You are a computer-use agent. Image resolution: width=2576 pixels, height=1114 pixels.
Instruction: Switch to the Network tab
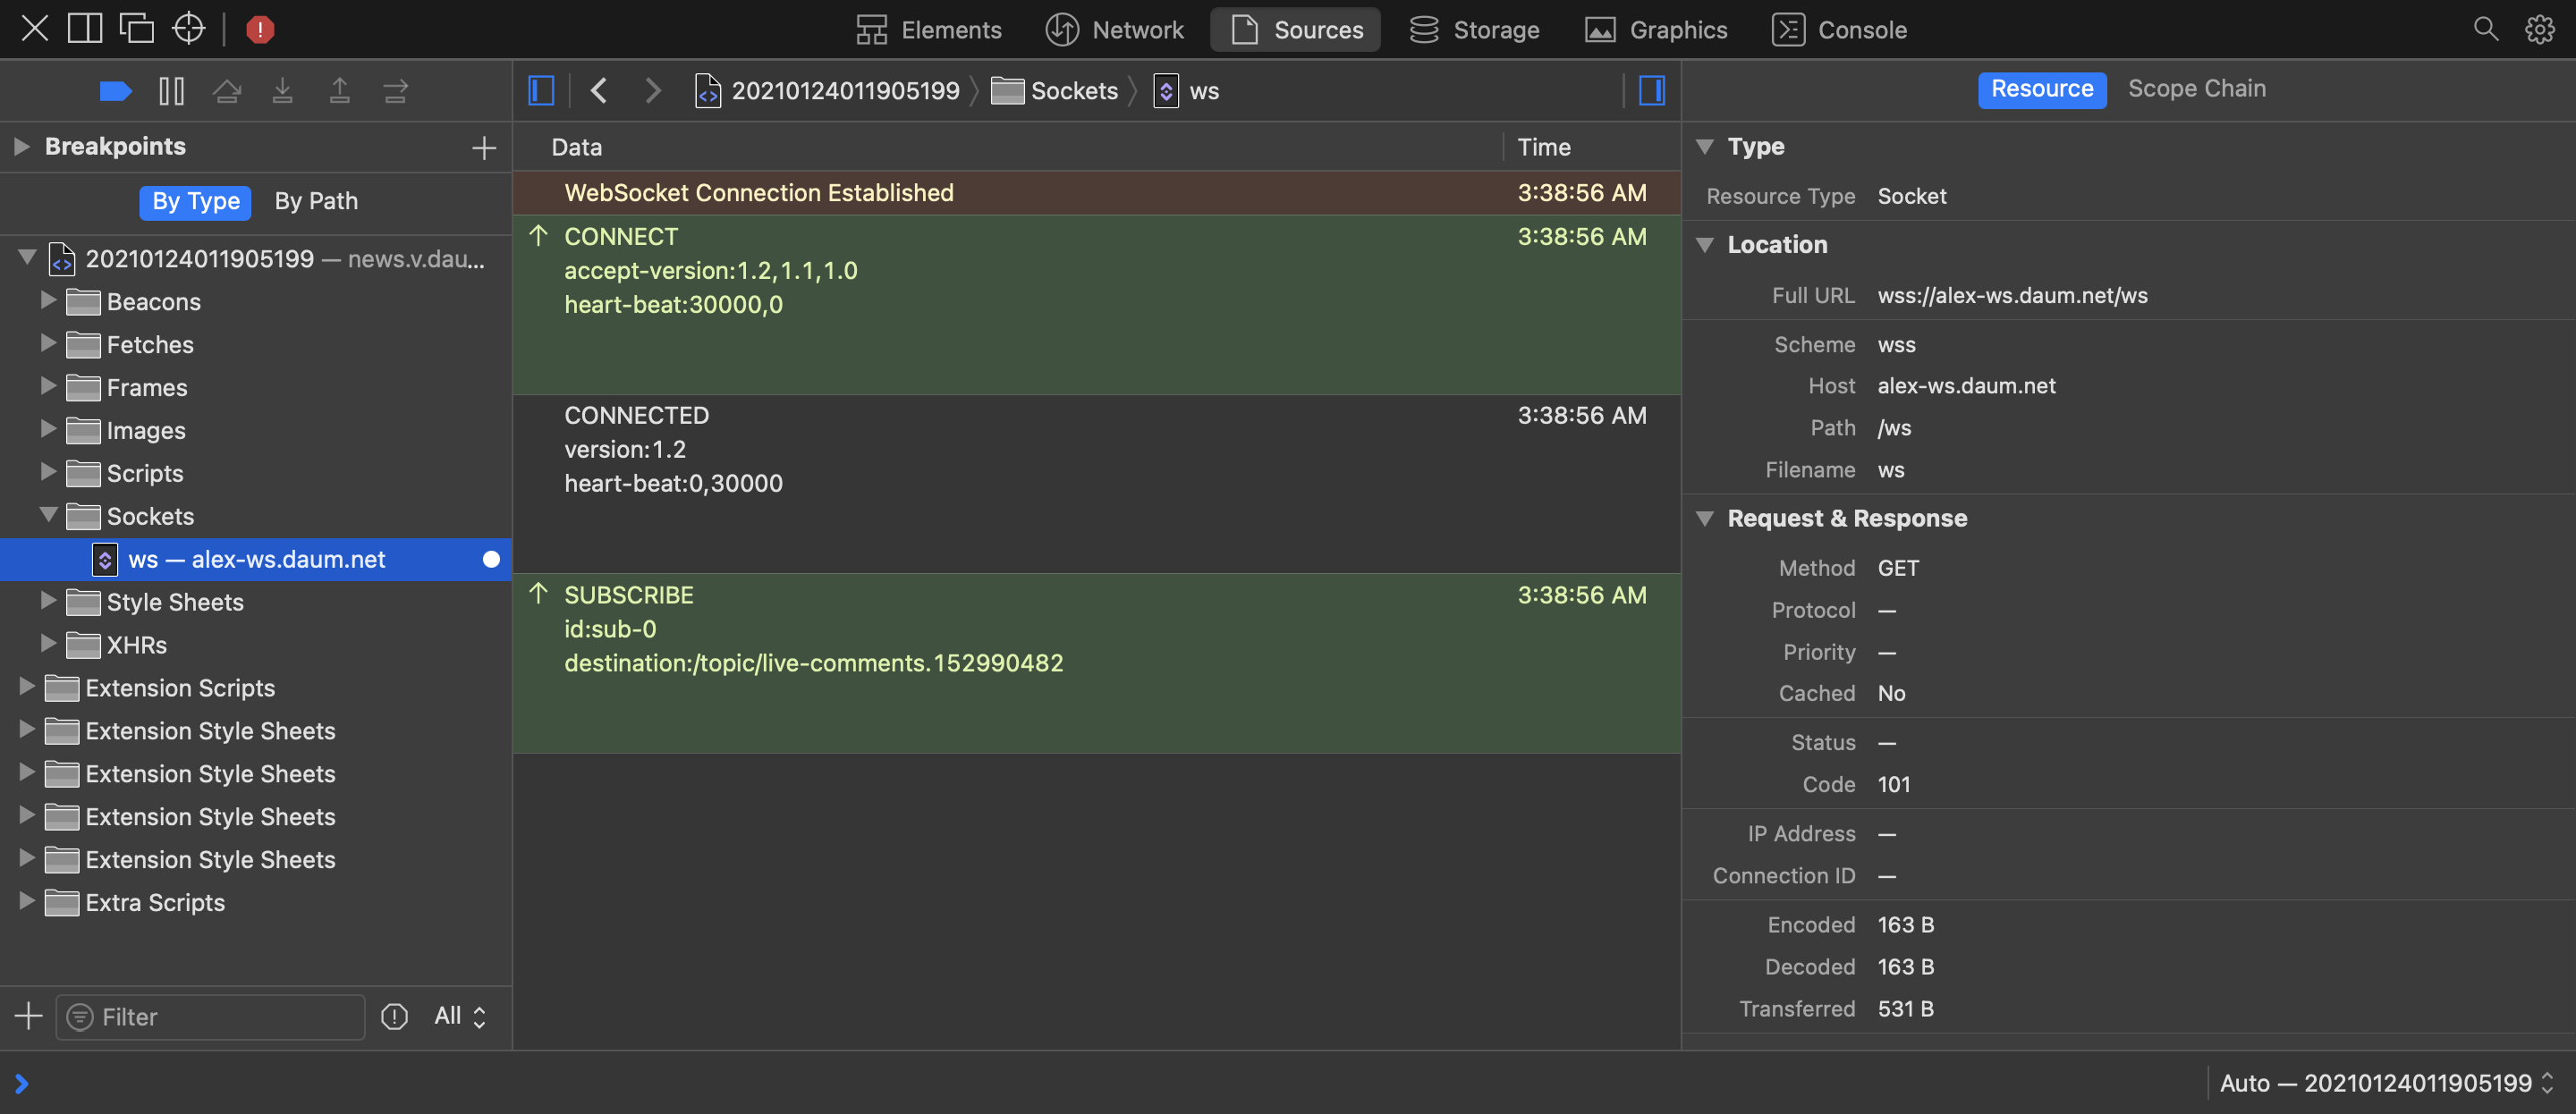pyautogui.click(x=1114, y=29)
